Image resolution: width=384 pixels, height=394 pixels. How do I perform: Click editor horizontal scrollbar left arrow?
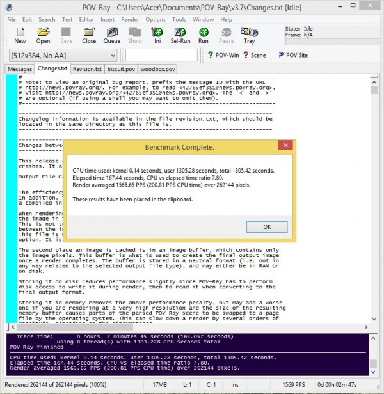click(x=13, y=327)
